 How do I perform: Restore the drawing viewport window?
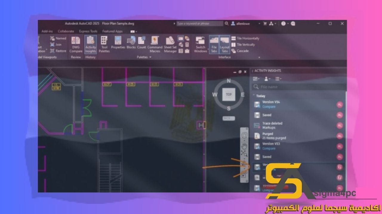pyautogui.click(x=240, y=72)
